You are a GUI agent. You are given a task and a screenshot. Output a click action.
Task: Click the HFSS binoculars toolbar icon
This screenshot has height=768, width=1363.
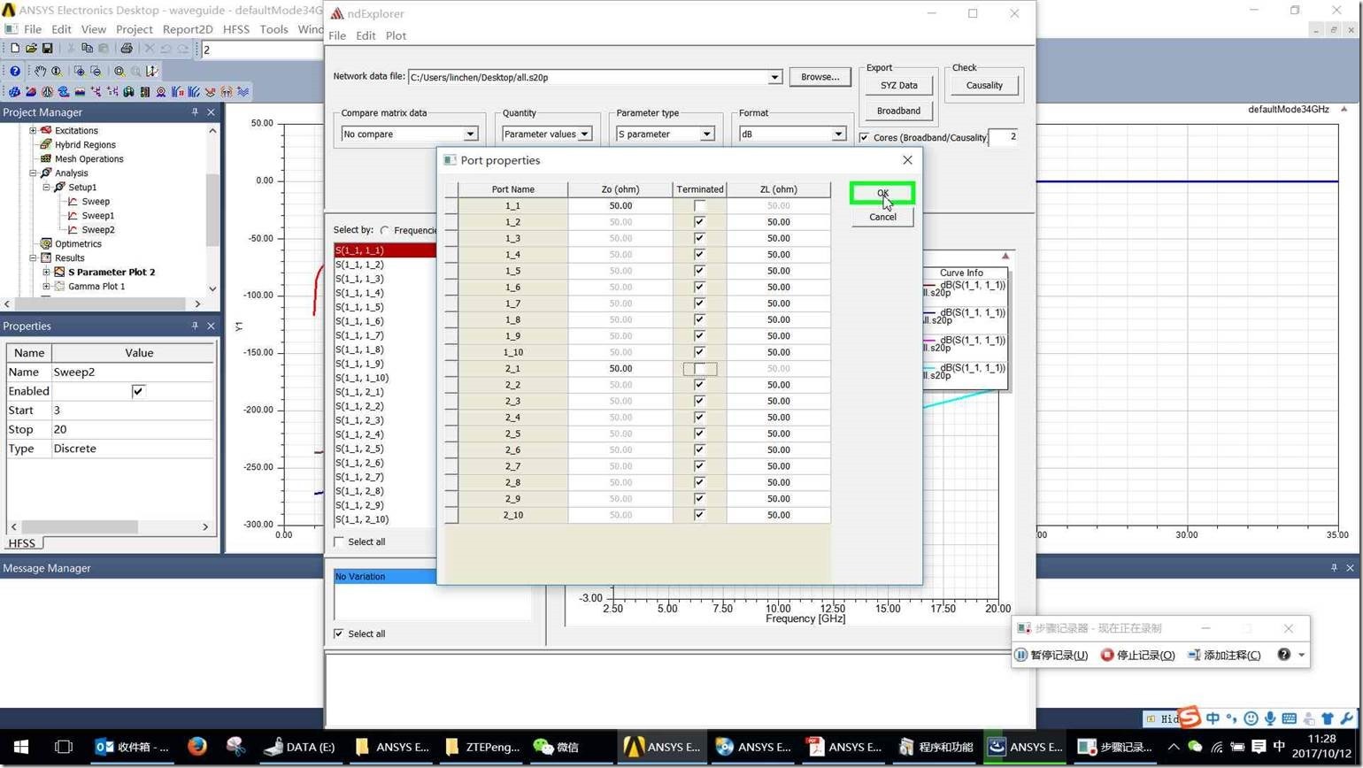[x=128, y=91]
